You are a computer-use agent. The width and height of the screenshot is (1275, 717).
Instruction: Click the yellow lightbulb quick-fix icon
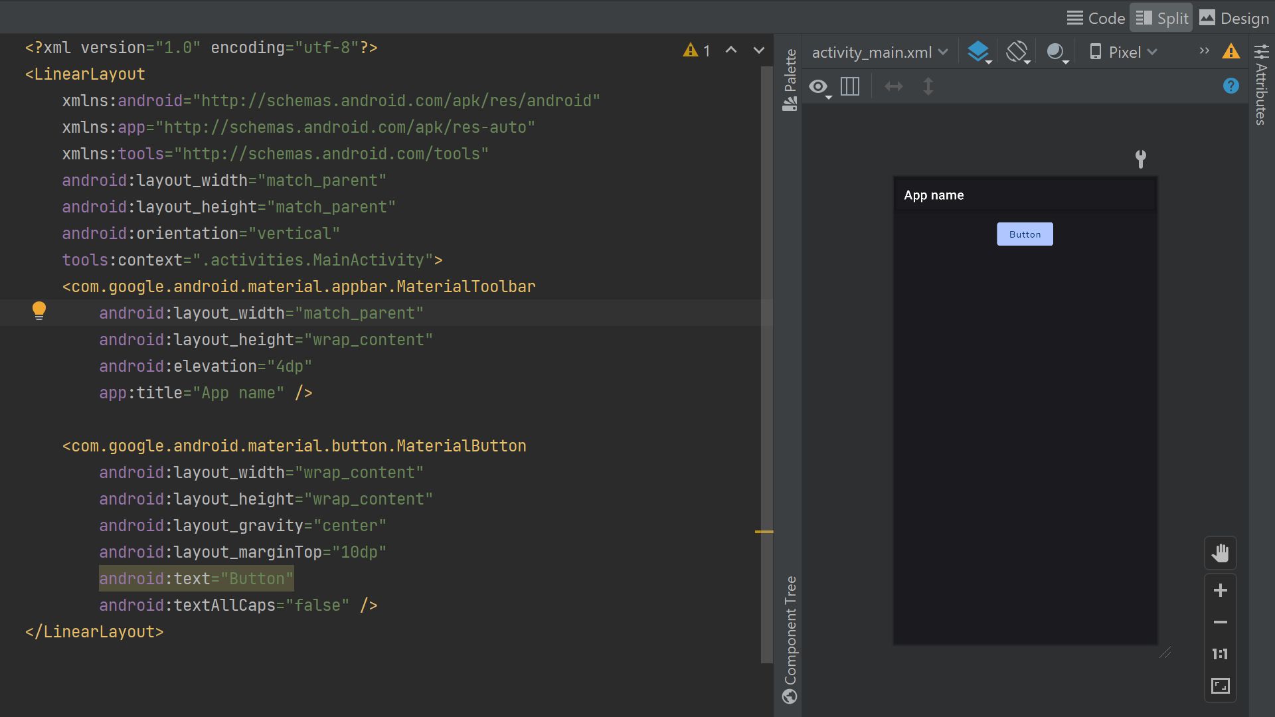point(39,311)
